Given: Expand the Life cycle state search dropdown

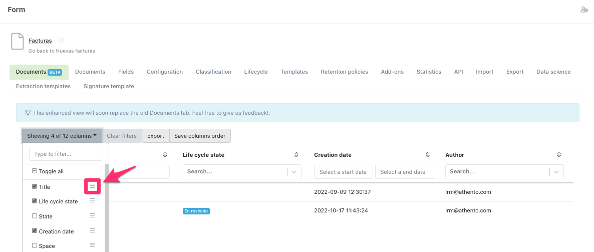Looking at the screenshot, I should click(x=294, y=172).
